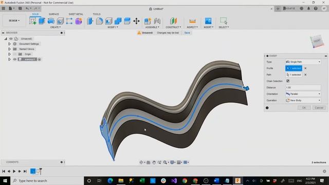Click the Select tool icon
329x185 pixels.
coord(224,21)
